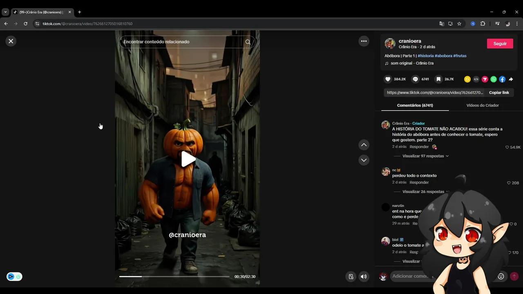Open the media control icon in toolbar
The image size is (523, 294).
[x=497, y=24]
